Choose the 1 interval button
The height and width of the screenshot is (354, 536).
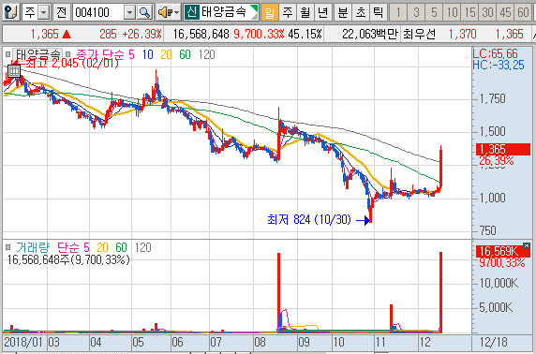(x=398, y=13)
